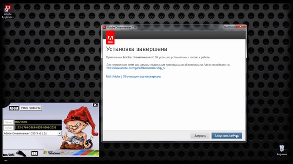This screenshot has width=293, height=164.
Task: Close the keygen window with X
Action: [x=95, y=105]
